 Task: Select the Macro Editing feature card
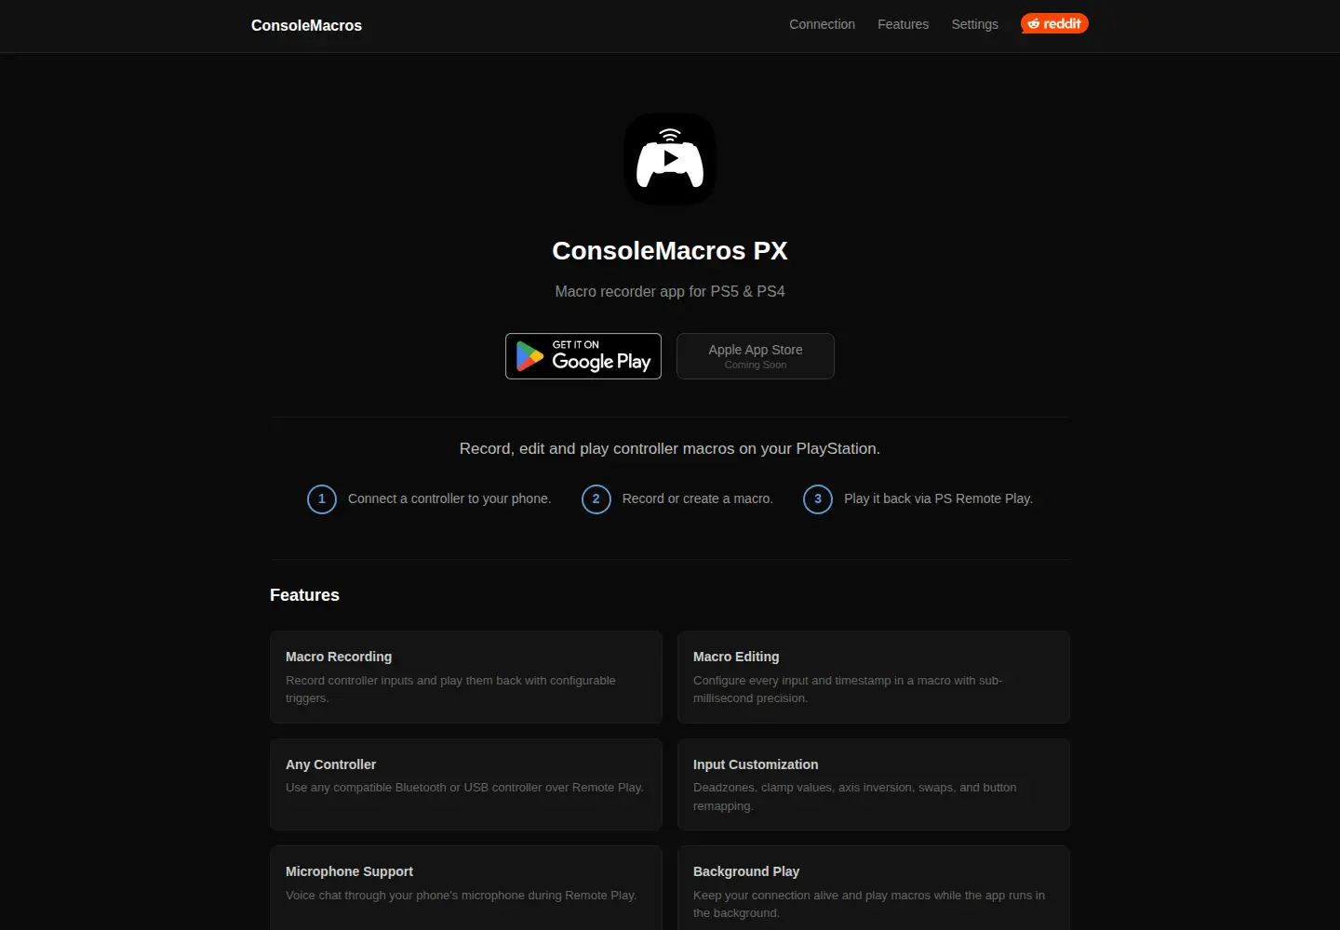(x=874, y=677)
